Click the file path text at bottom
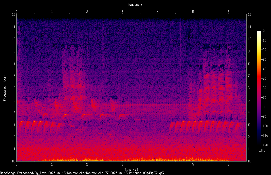The height and width of the screenshot is (175, 271). tap(82, 173)
